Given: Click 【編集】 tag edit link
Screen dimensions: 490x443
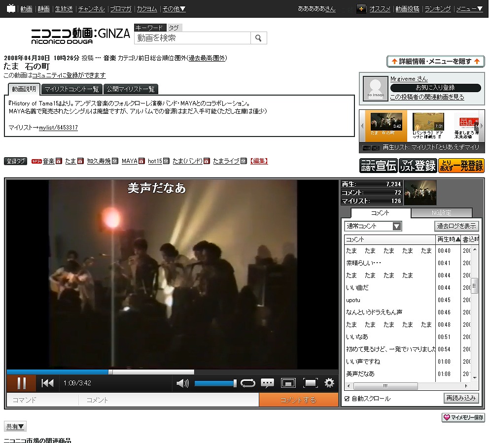Looking at the screenshot, I should pos(259,161).
